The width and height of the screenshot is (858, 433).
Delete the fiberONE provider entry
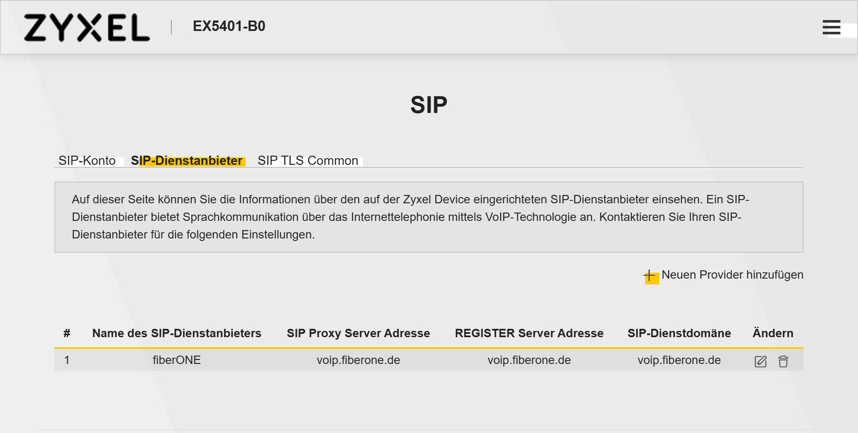[783, 361]
